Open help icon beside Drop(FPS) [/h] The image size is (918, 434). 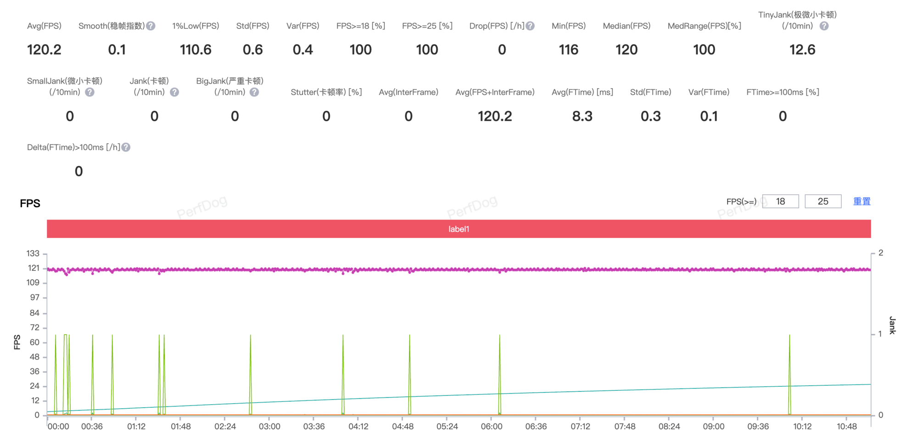click(x=530, y=26)
